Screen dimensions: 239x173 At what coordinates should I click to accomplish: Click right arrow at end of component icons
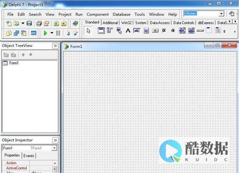point(235,32)
